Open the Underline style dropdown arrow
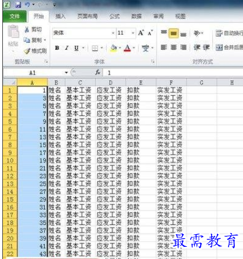The width and height of the screenshot is (243, 259). tap(84, 48)
